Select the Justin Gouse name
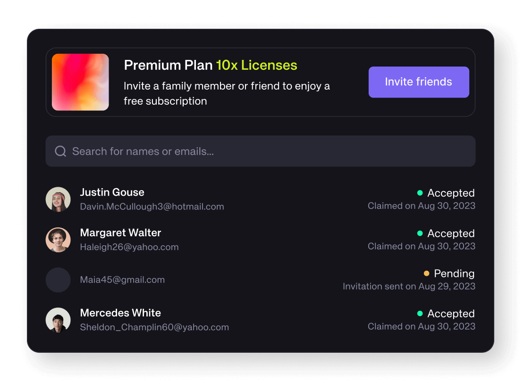524x382 pixels. [112, 192]
